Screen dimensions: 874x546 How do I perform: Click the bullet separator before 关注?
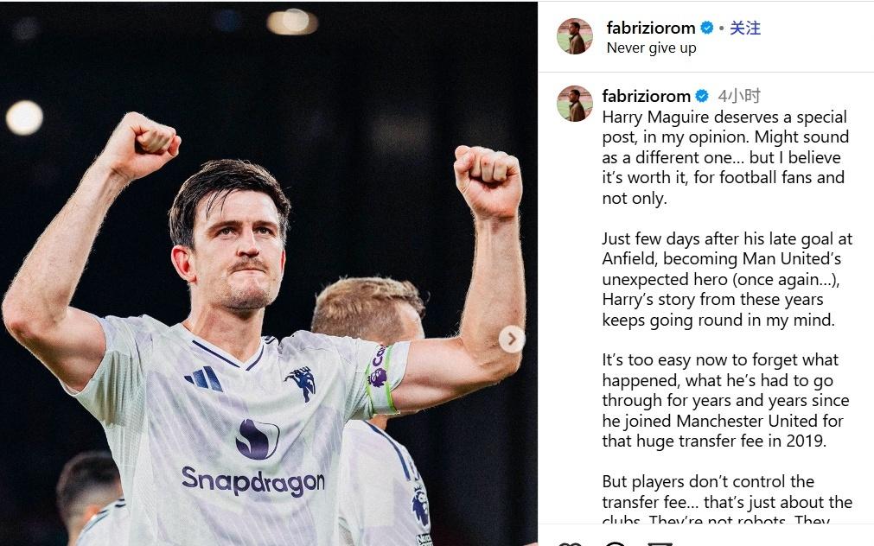pos(721,28)
